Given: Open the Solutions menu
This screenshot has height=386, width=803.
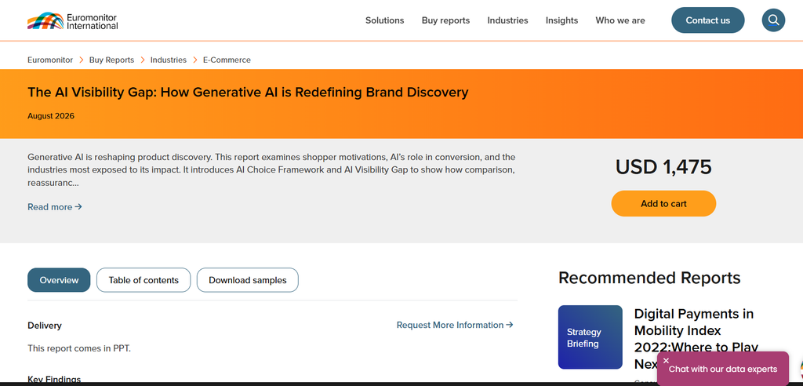Looking at the screenshot, I should 384,20.
